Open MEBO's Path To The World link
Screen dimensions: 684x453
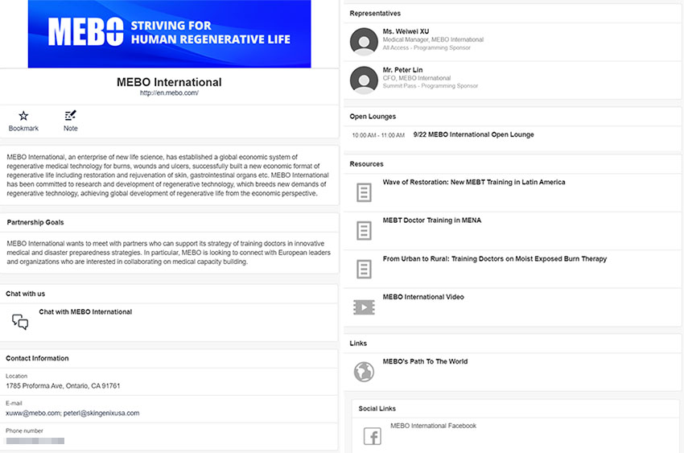pos(425,362)
